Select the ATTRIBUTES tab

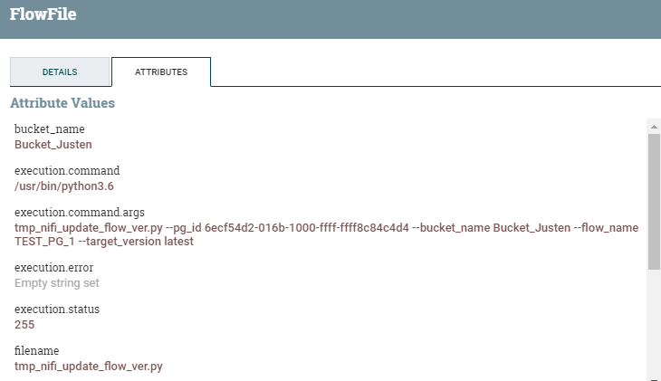pos(161,72)
